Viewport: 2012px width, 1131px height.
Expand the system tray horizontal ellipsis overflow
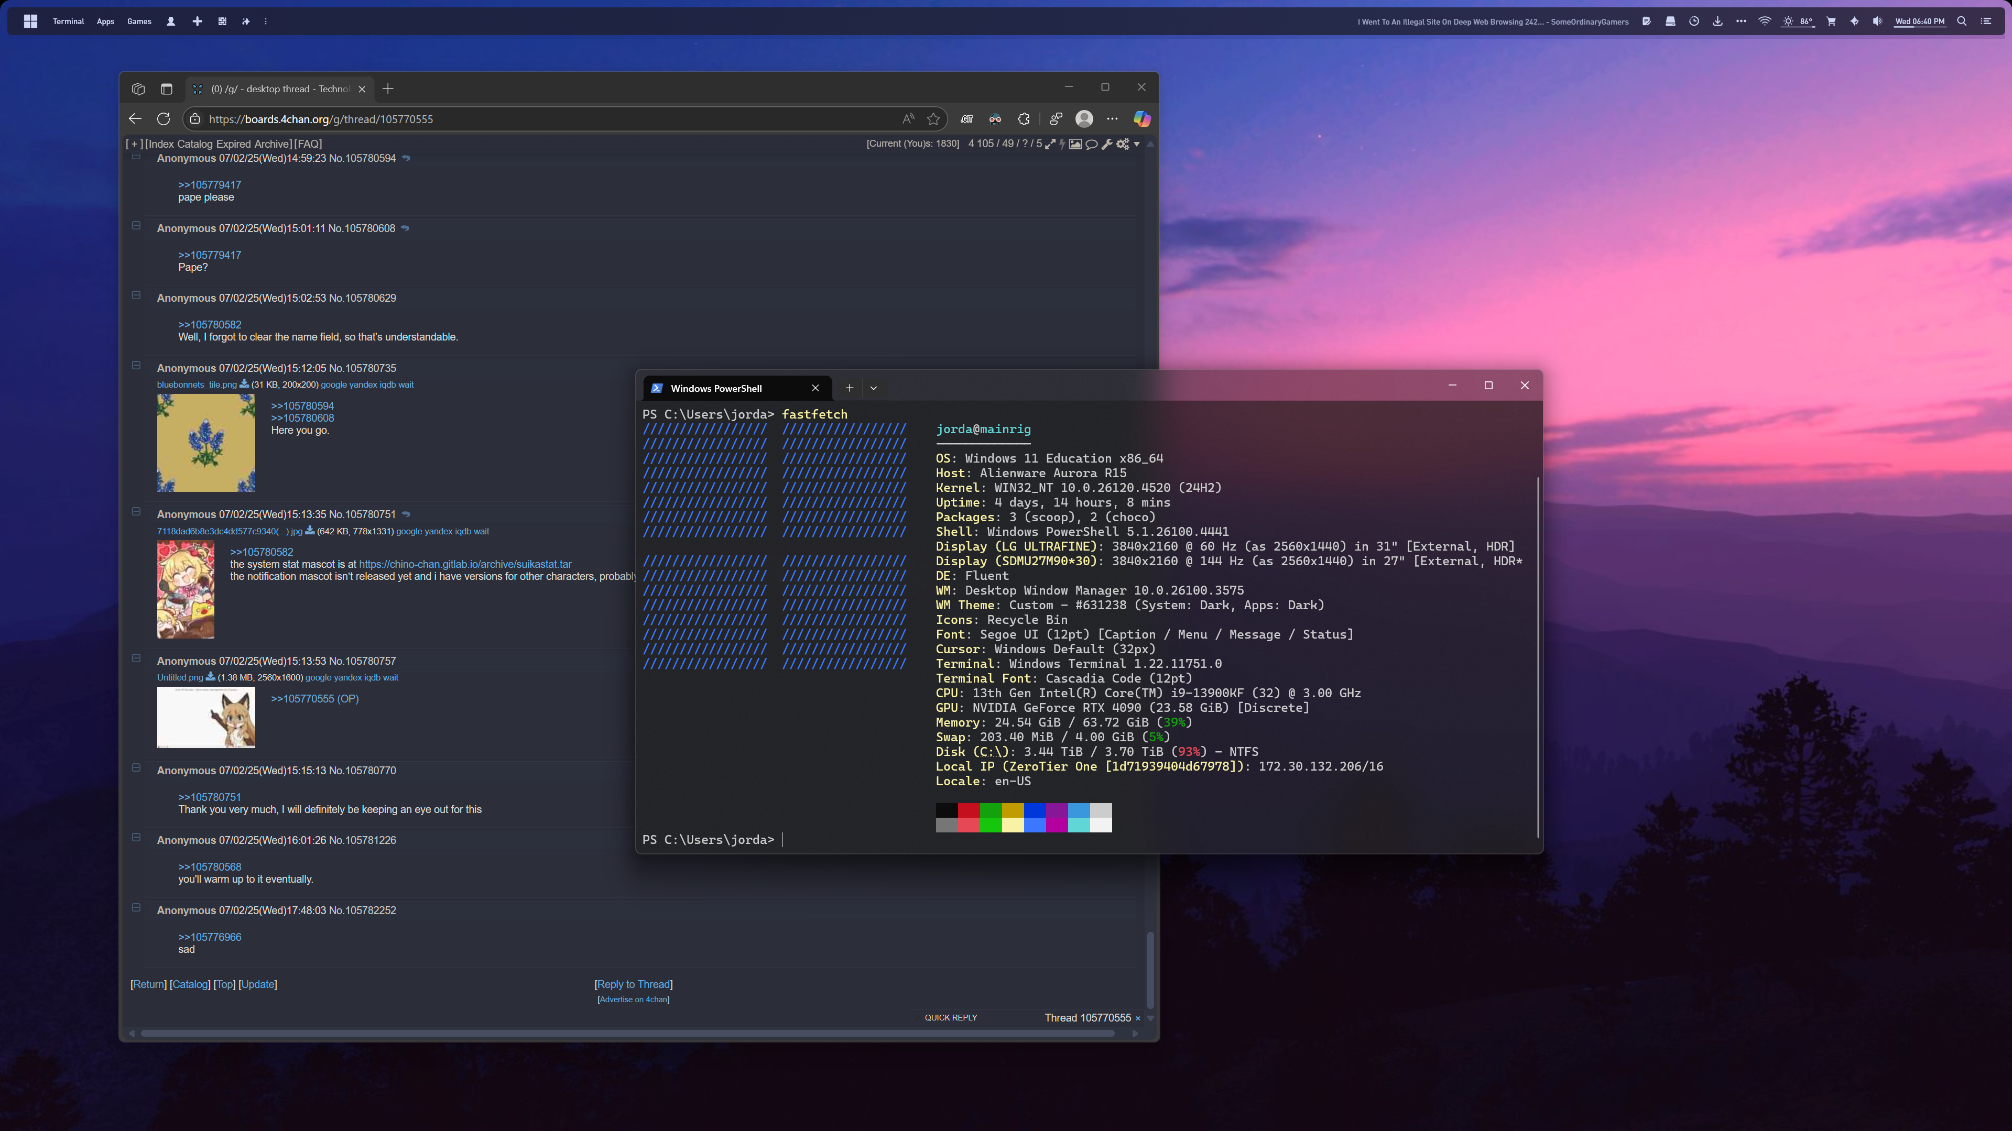(1741, 21)
